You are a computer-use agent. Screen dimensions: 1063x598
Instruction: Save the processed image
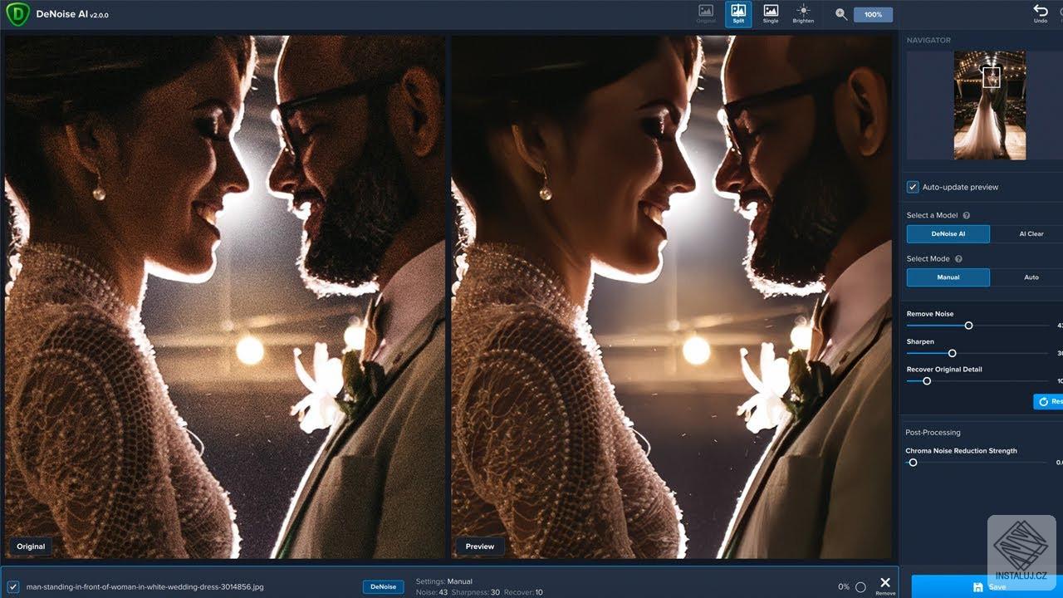coord(987,586)
